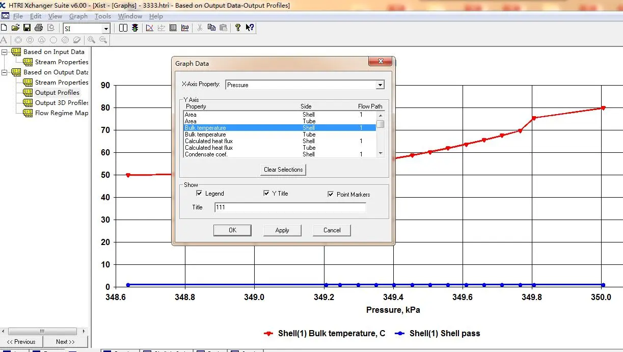
Task: Click the << Previous button
Action: coord(21,342)
